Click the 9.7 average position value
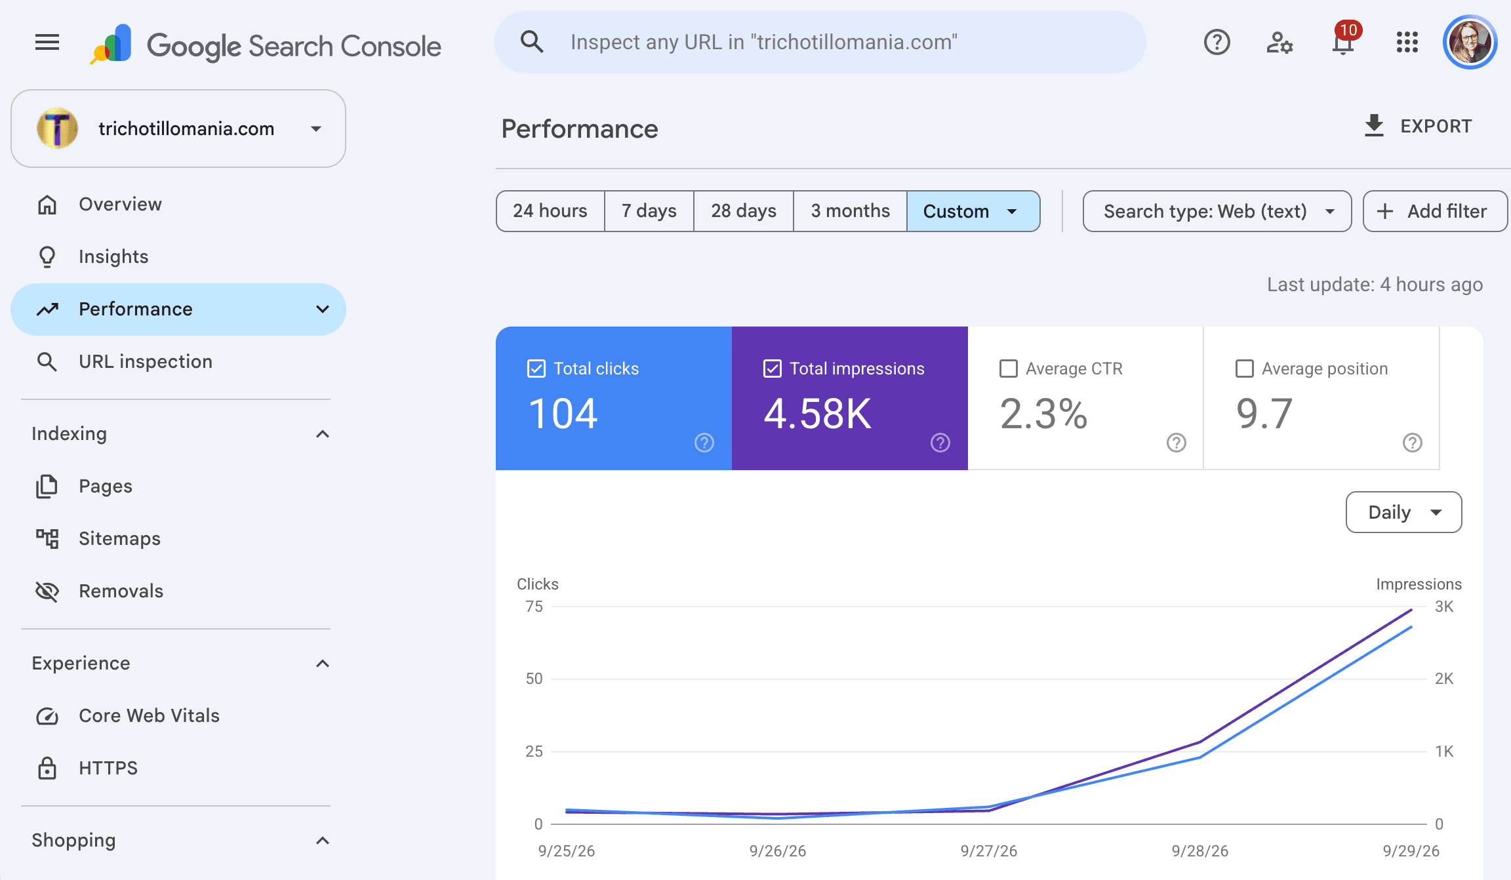The image size is (1511, 880). (1264, 414)
